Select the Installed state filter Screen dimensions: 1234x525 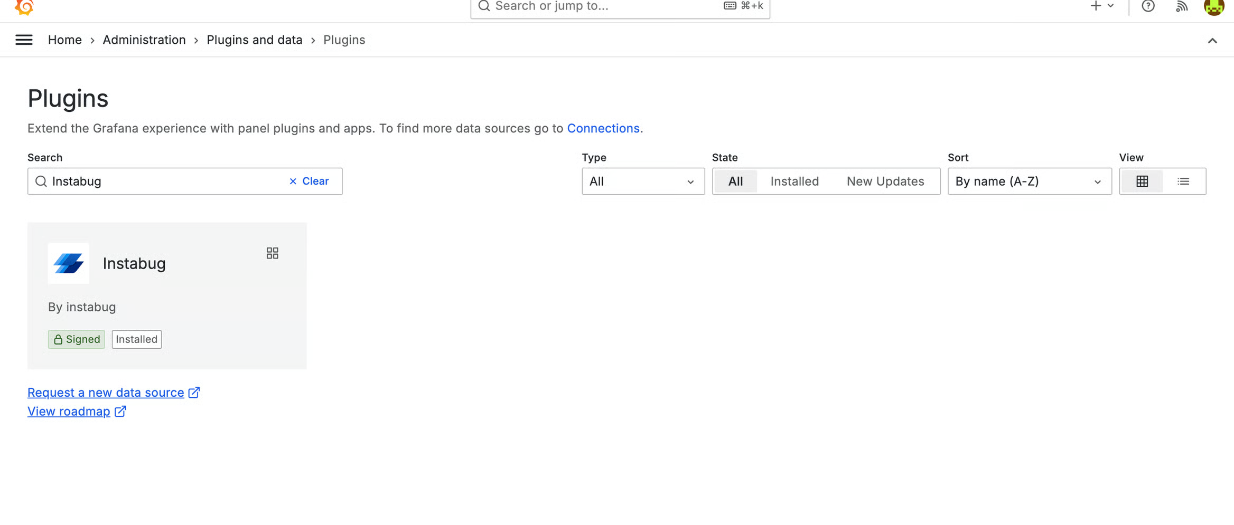point(794,182)
